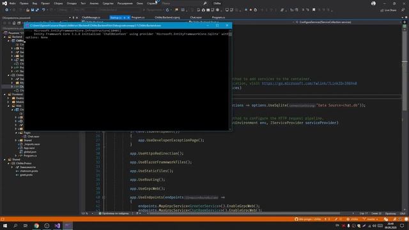Select App.razor in Solution Explorer

click(x=29, y=148)
